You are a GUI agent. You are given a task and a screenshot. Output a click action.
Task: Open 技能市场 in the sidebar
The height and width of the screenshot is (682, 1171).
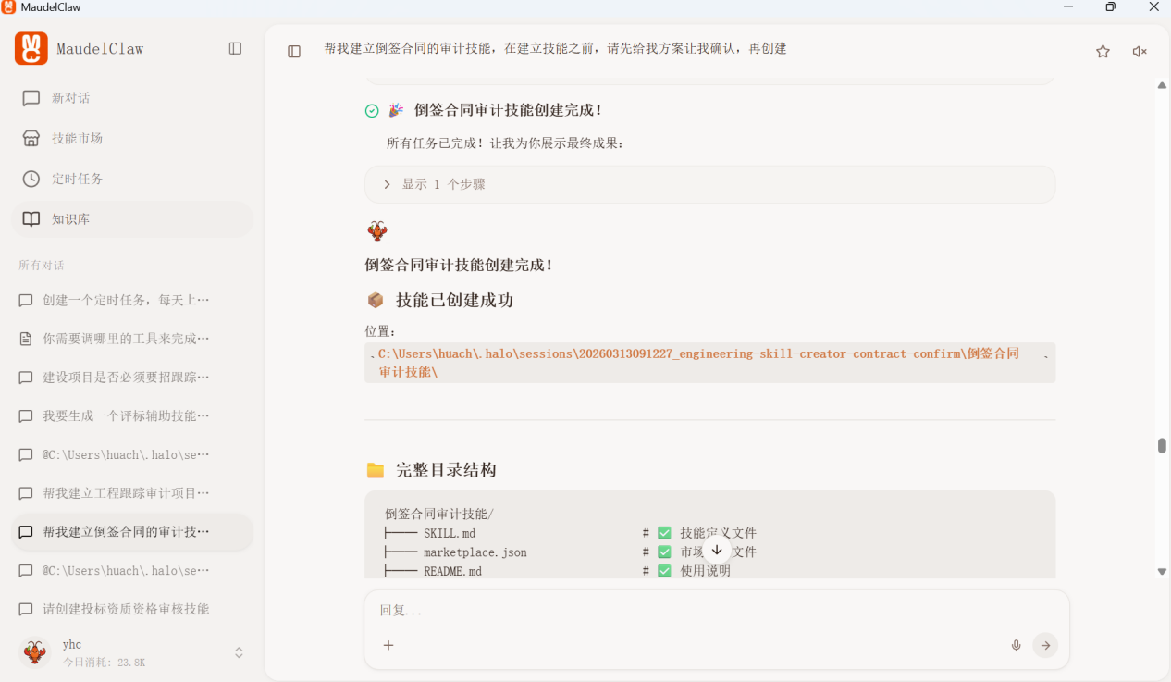[x=77, y=138]
